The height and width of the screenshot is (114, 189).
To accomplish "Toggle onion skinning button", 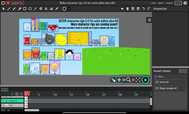I will (x=113, y=80).
